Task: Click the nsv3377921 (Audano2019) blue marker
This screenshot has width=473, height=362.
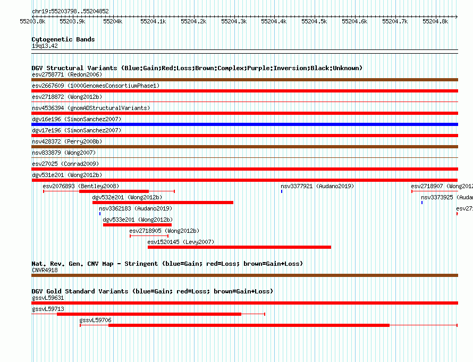Action: (x=282, y=191)
